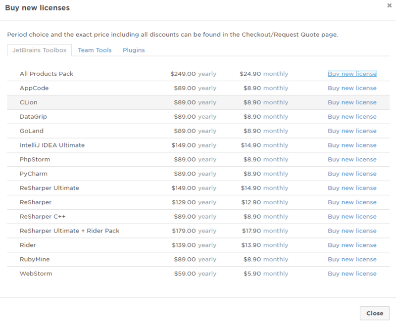Buy license for ReSharper Ultimate + Rider Pack

click(352, 231)
